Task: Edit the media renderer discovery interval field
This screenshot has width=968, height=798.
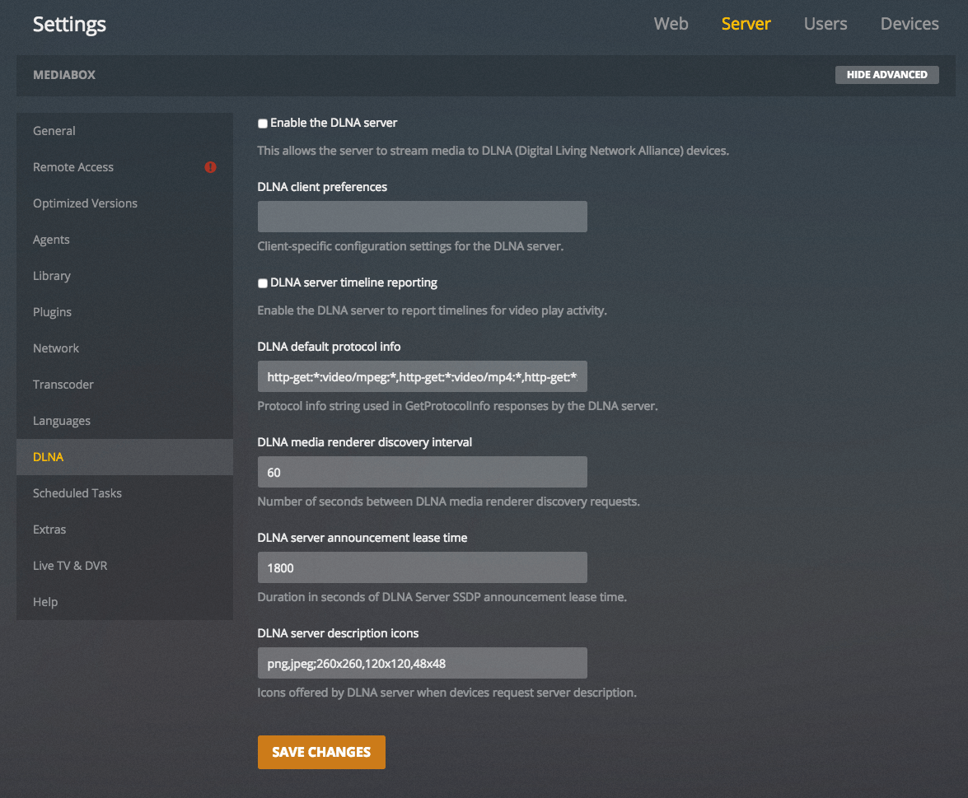Action: (422, 472)
